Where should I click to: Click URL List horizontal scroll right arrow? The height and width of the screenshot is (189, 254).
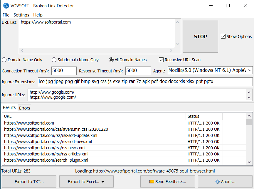pyautogui.click(x=171, y=51)
